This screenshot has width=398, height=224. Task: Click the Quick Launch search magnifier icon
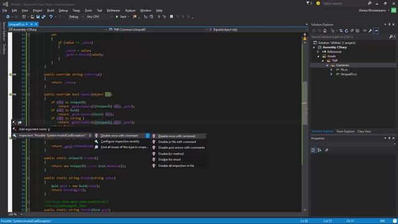pyautogui.click(x=369, y=3)
